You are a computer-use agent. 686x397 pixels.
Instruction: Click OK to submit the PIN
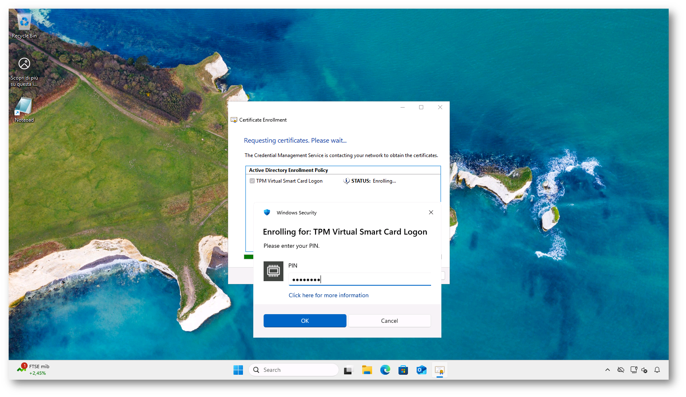coord(305,321)
